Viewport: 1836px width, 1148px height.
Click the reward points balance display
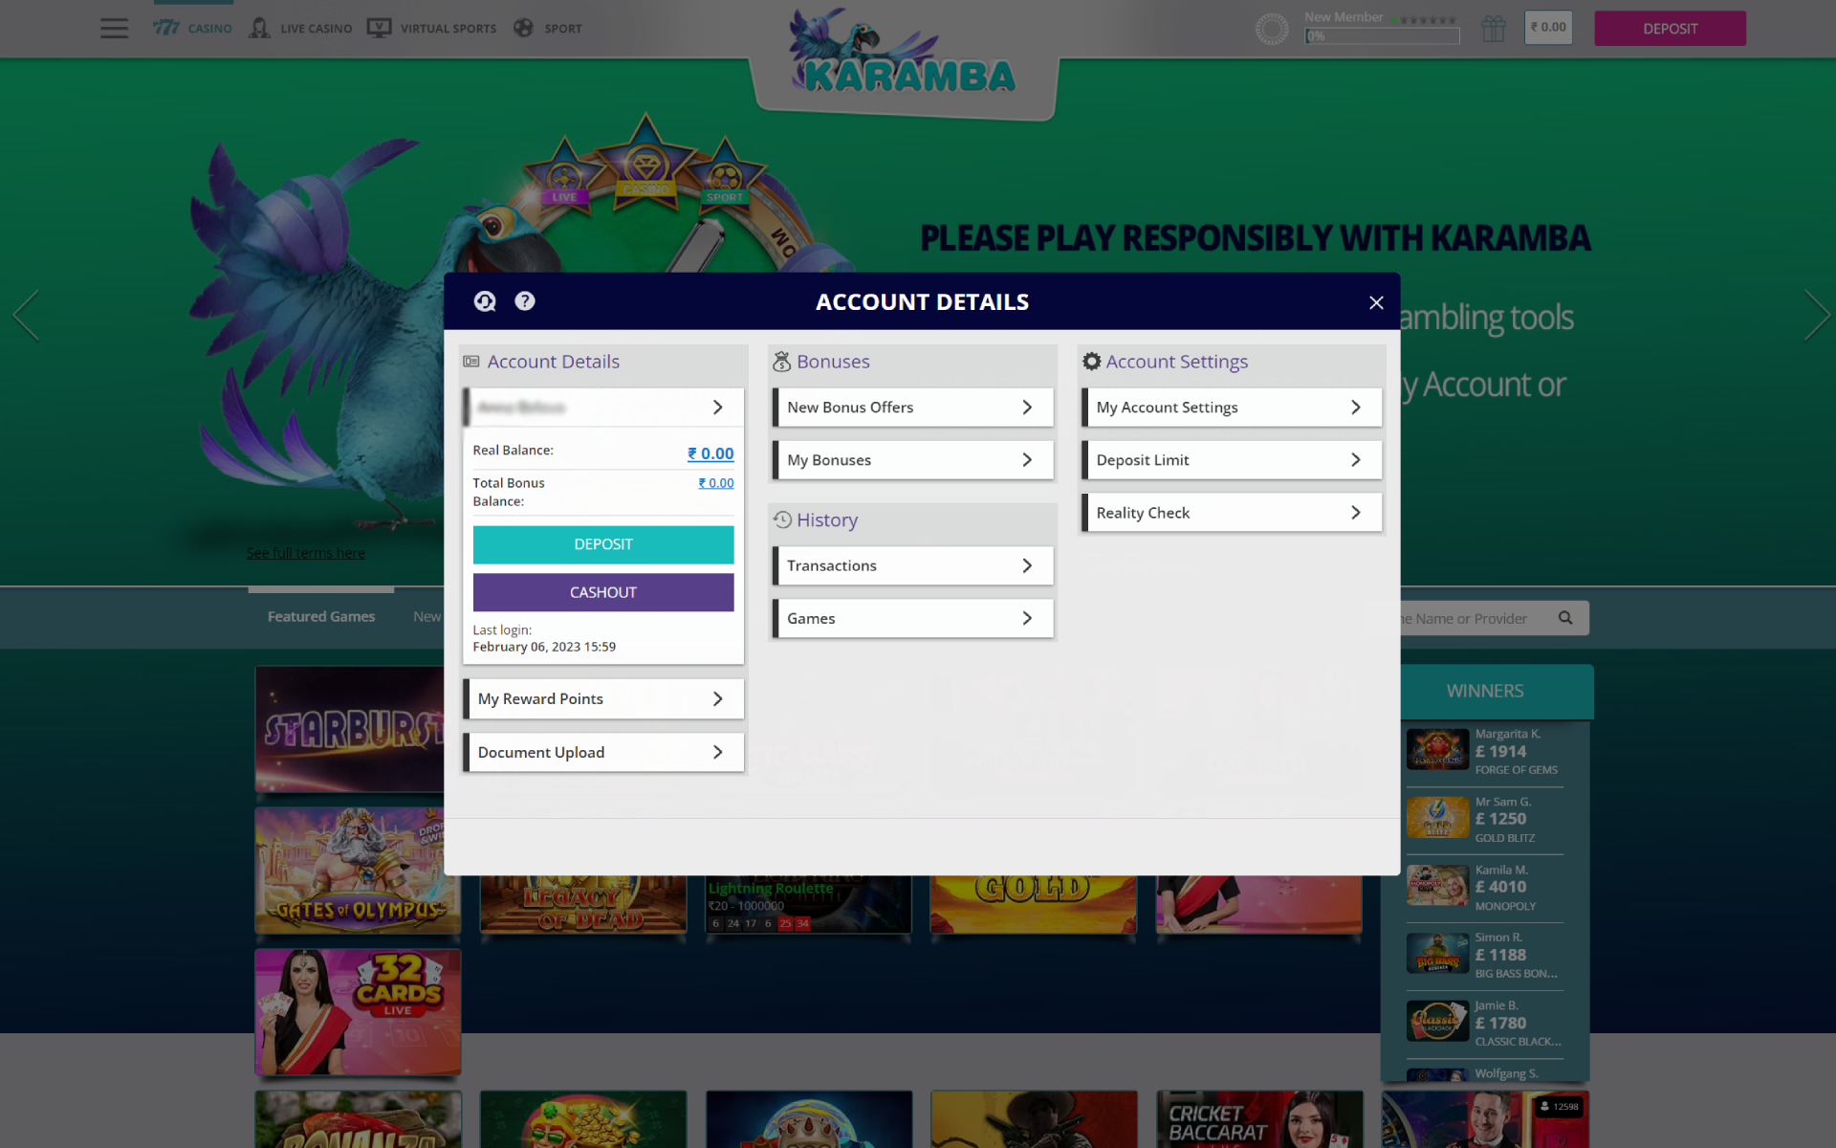click(x=602, y=698)
